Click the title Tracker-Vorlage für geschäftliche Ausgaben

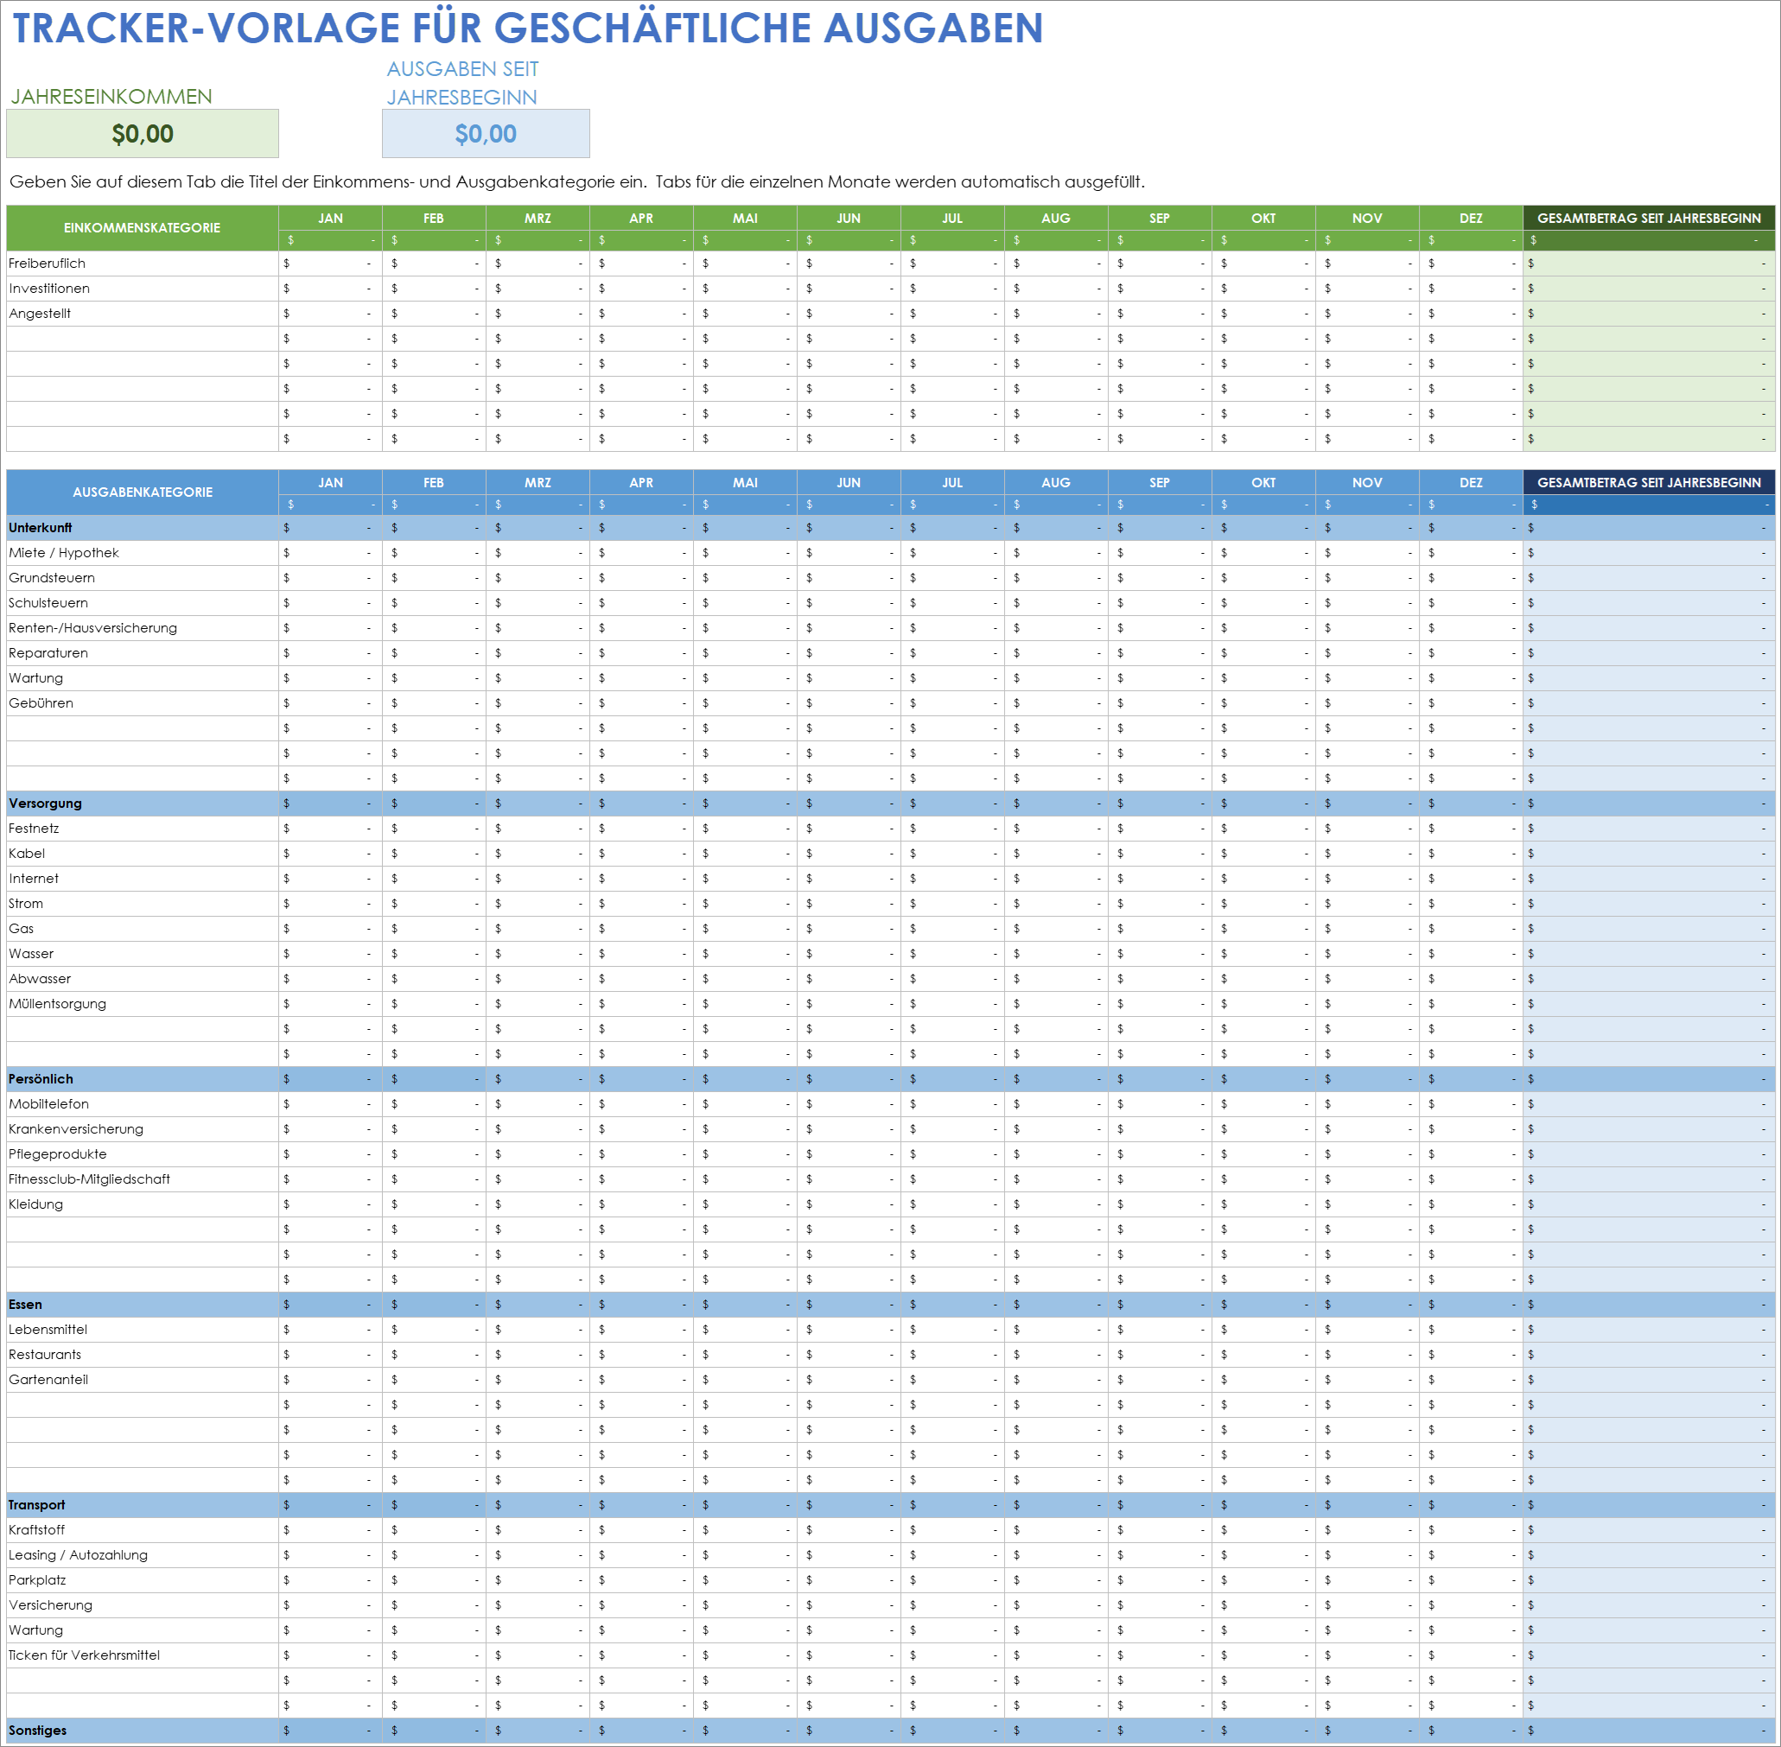click(528, 28)
